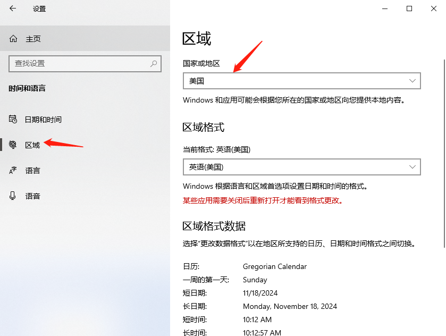Screen dimensions: 446x336
Task: Select the clock icon beside 日期和时间
Action: [12, 119]
